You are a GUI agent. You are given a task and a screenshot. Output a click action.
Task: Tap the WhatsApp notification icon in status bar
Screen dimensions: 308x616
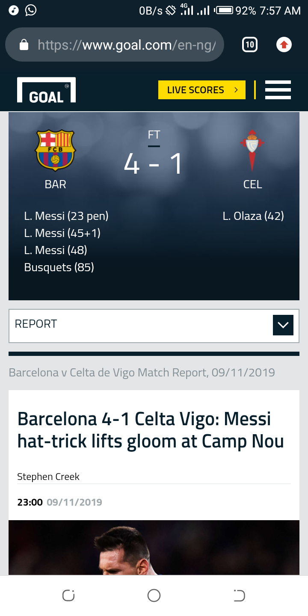pyautogui.click(x=31, y=10)
